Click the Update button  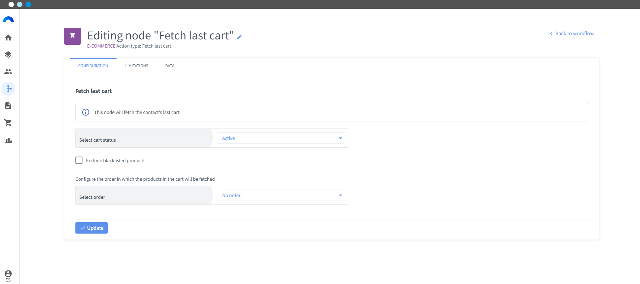[91, 228]
